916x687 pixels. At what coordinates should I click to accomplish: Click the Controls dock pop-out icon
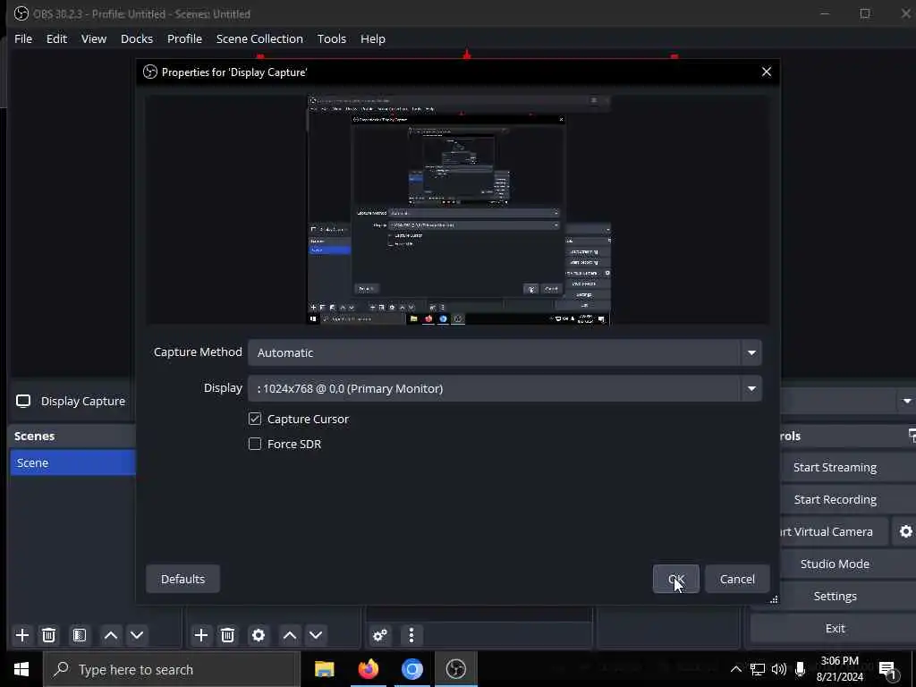point(912,436)
